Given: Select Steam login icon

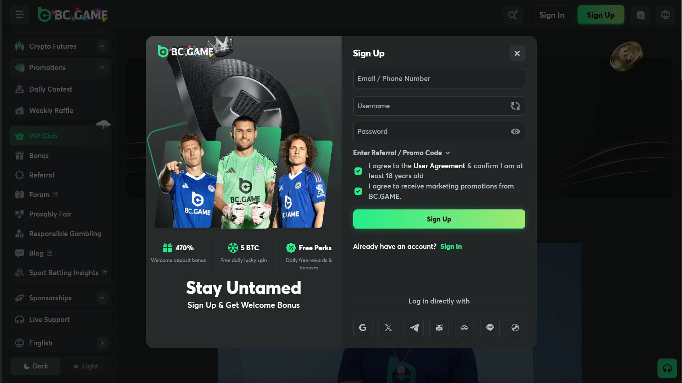Looking at the screenshot, I should tap(515, 327).
